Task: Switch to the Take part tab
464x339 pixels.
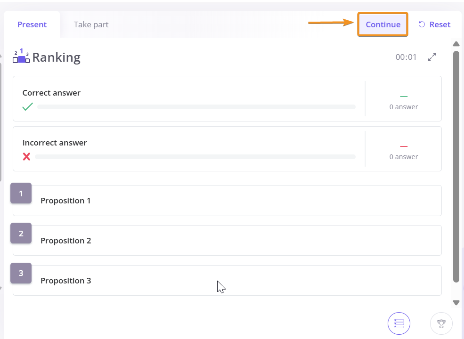Action: [91, 24]
